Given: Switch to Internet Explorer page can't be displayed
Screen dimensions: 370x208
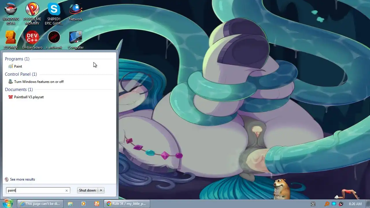Looking at the screenshot, I should [x=40, y=204].
